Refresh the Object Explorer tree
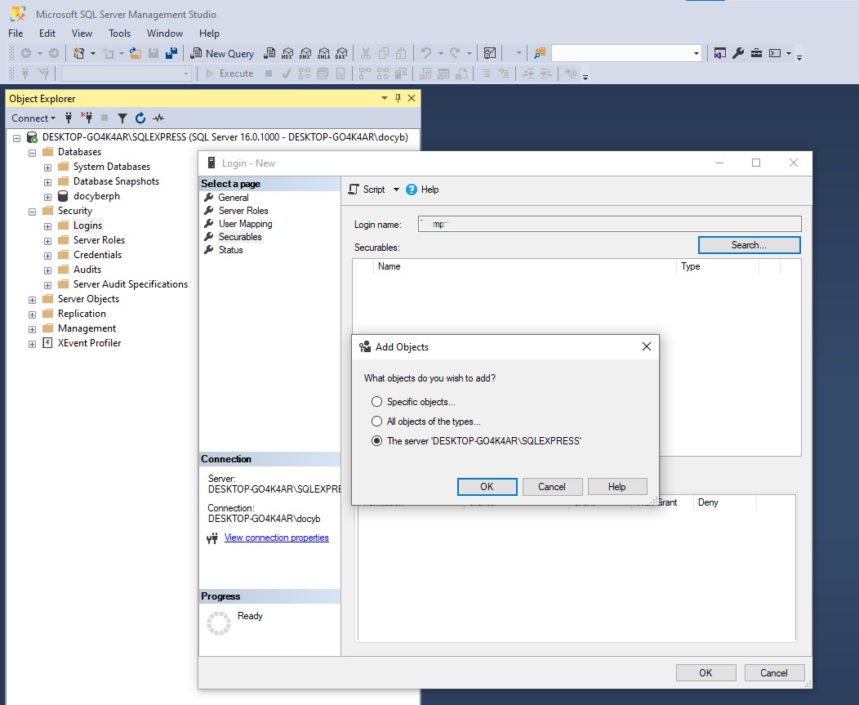 (140, 118)
